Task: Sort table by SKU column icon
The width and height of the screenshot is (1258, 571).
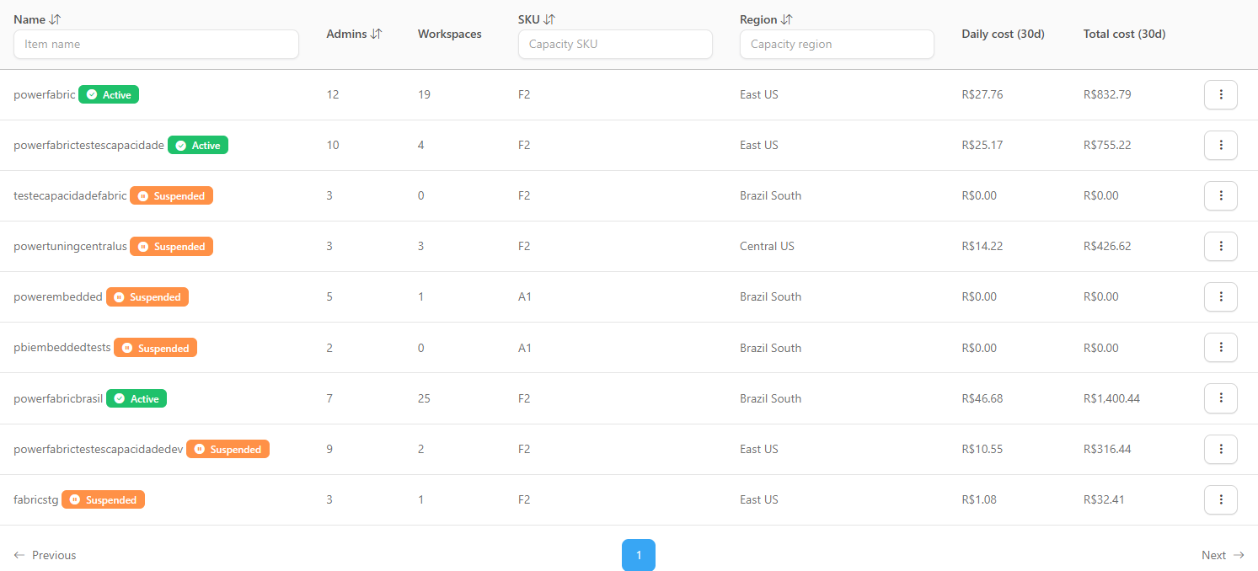Action: 549,19
